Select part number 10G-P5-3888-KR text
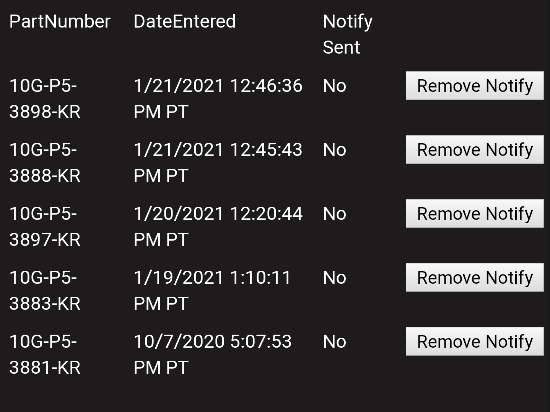The width and height of the screenshot is (550, 412). (x=45, y=162)
